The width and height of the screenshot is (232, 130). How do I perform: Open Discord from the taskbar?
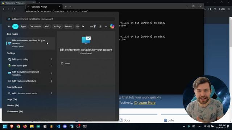65,126
